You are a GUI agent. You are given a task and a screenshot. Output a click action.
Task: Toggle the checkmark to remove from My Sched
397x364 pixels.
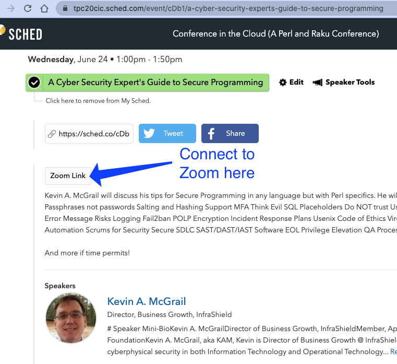[x=34, y=83]
